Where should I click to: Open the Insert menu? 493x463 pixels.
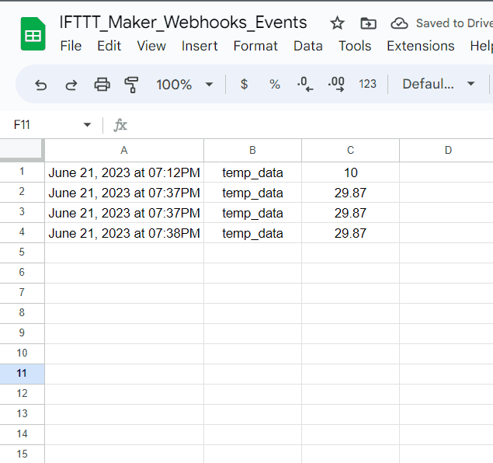pyautogui.click(x=200, y=46)
